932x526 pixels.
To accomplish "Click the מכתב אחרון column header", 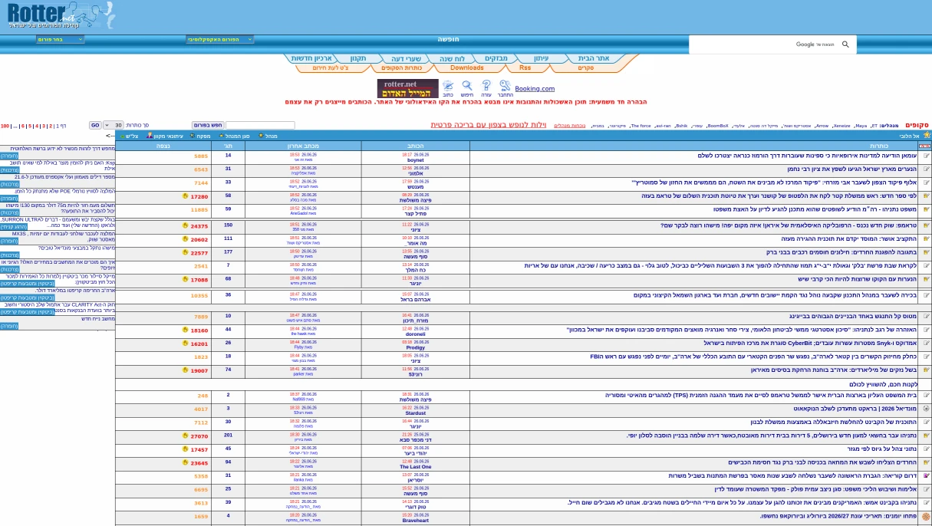I will pyautogui.click(x=303, y=146).
